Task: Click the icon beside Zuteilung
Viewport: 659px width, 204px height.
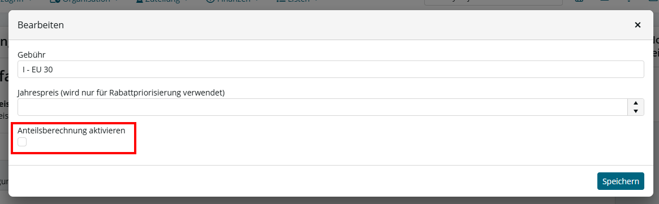Action: click(x=140, y=2)
